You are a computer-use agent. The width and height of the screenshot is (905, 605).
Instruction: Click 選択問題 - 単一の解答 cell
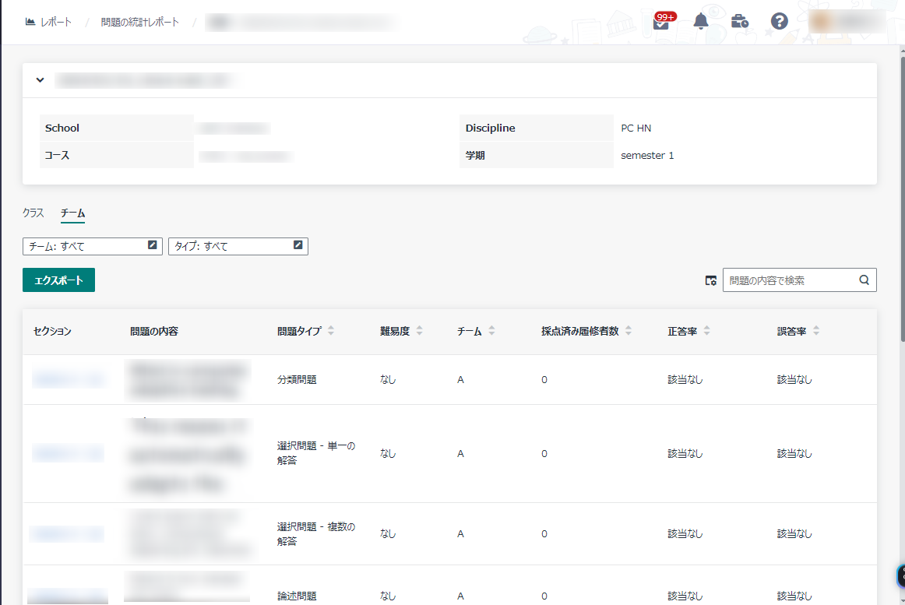coord(316,453)
